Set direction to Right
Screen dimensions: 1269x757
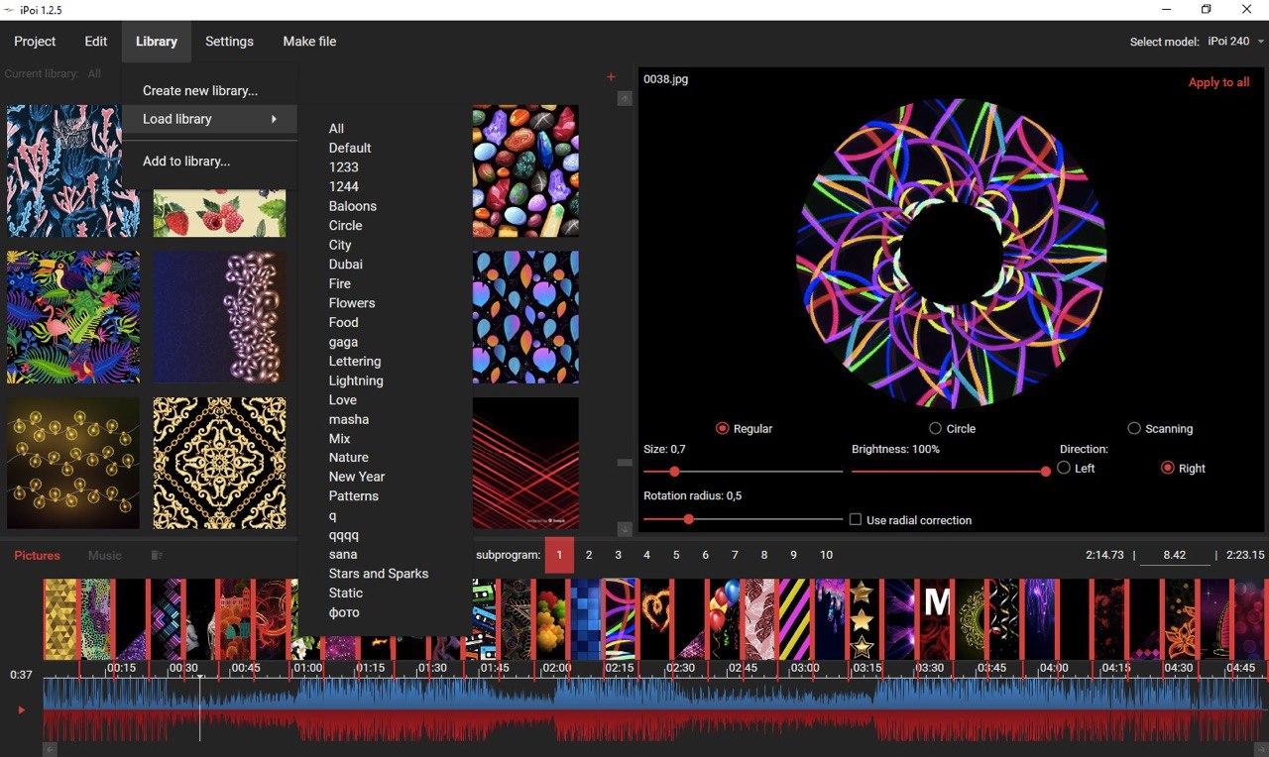(1167, 468)
